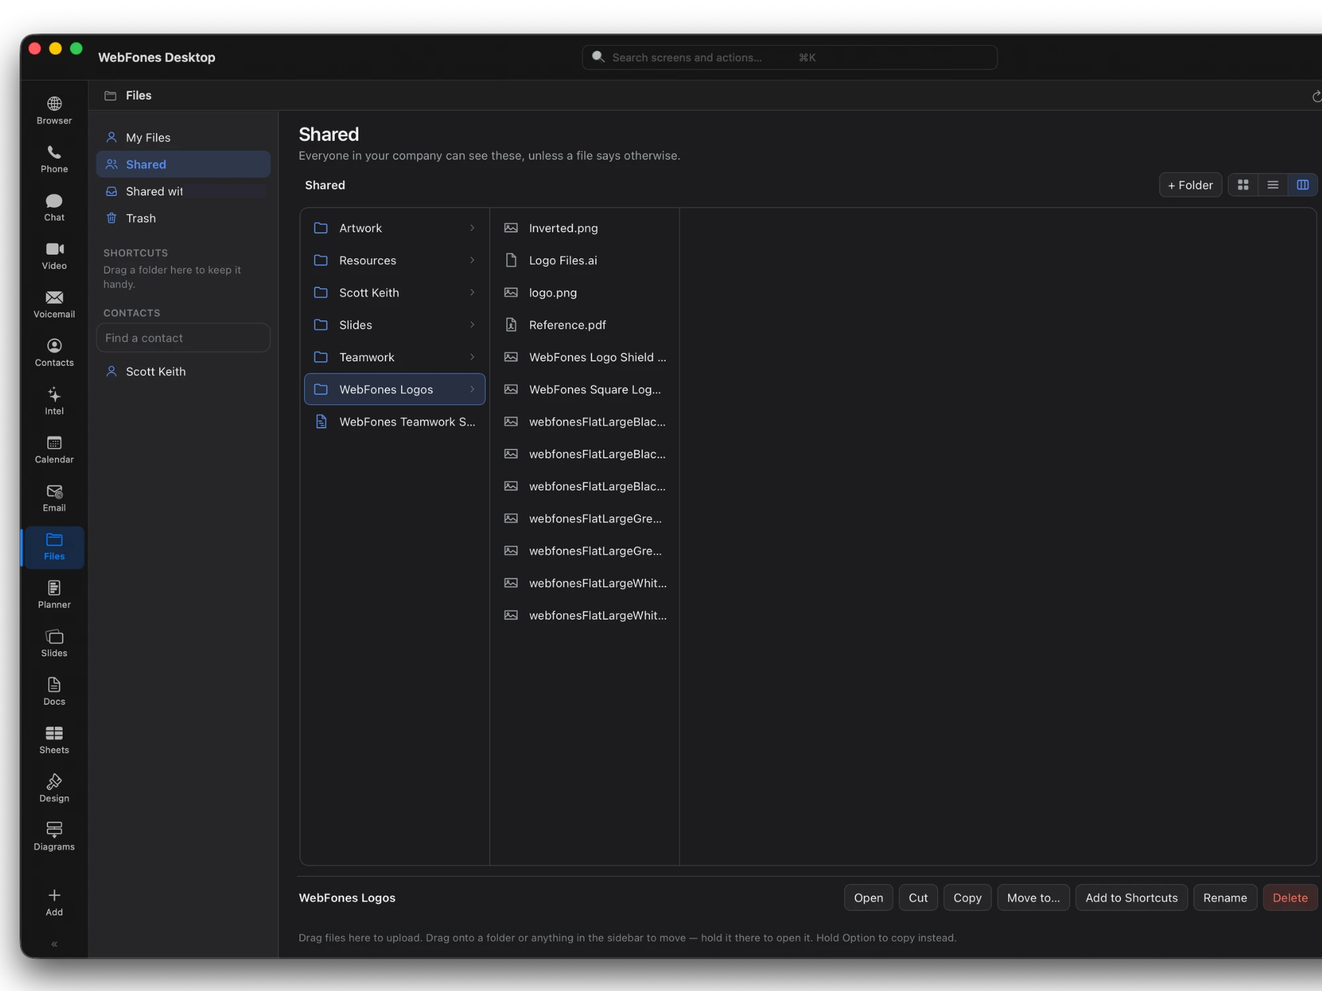
Task: Collapse the app sidebar with double chevron
Action: coord(54,944)
